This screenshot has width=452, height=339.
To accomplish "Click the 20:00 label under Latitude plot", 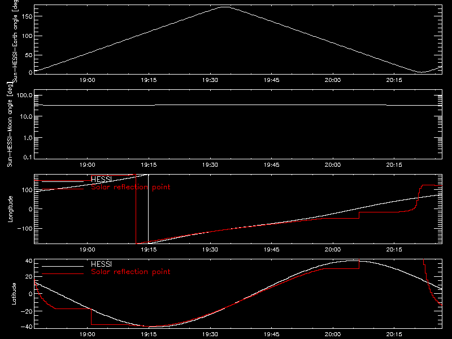I will point(333,334).
